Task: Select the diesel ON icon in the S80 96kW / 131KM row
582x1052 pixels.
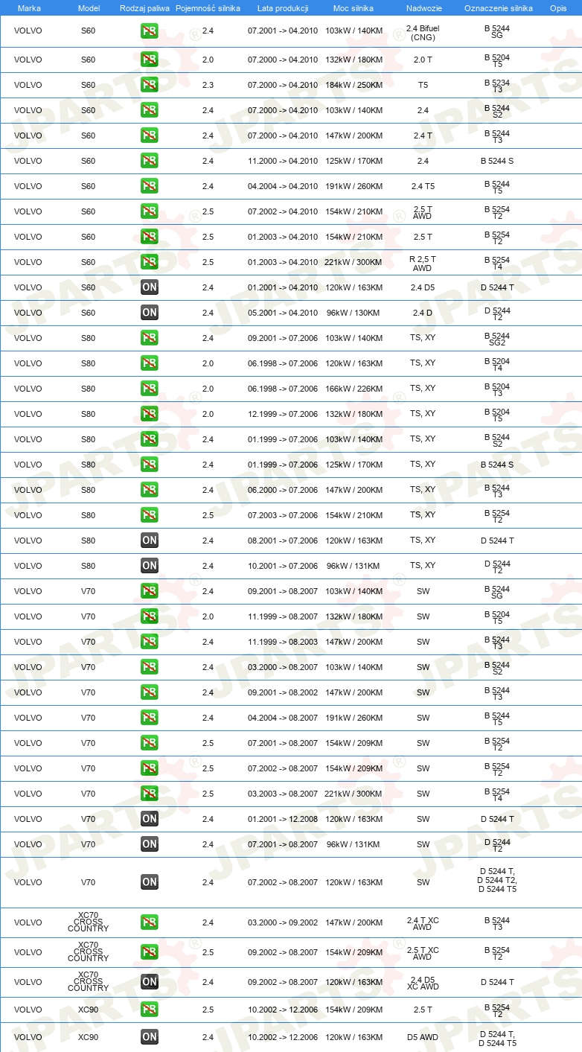Action: pyautogui.click(x=150, y=566)
